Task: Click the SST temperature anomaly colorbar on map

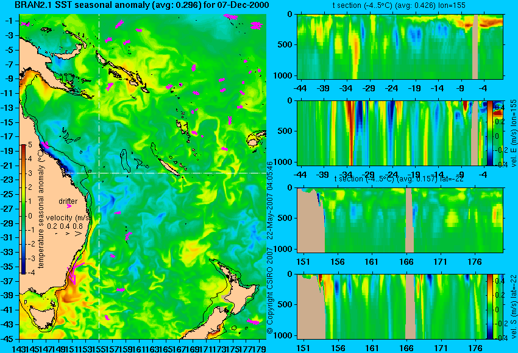Action: [x=23, y=209]
